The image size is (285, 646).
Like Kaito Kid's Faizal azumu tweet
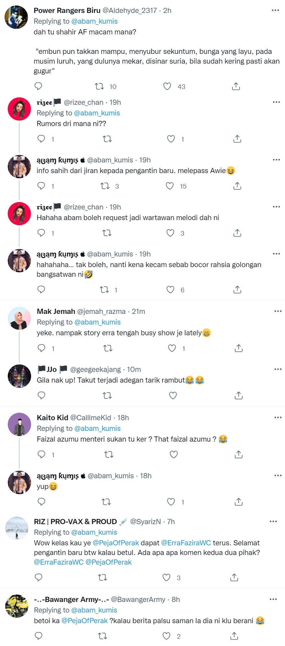174,454
